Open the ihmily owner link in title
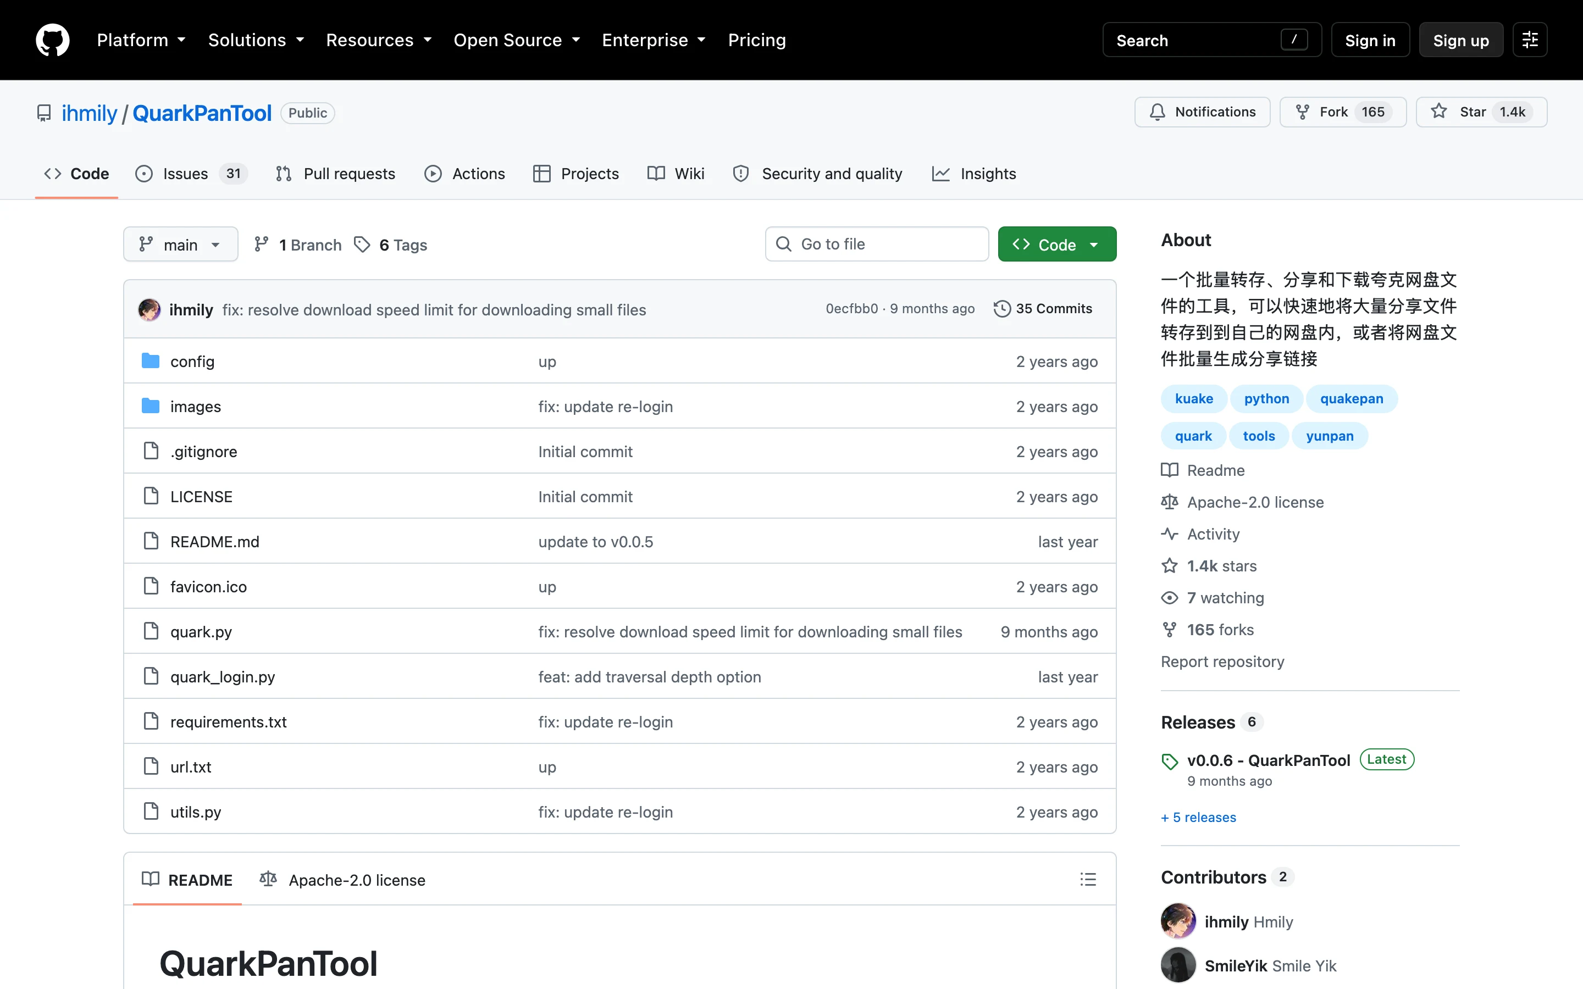This screenshot has height=989, width=1583. tap(89, 113)
